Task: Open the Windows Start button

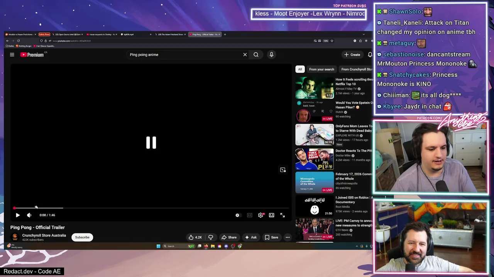Action: pyautogui.click(x=158, y=246)
